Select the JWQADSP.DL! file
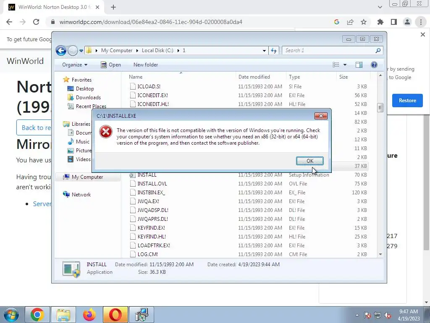The image size is (430, 323). tap(153, 210)
